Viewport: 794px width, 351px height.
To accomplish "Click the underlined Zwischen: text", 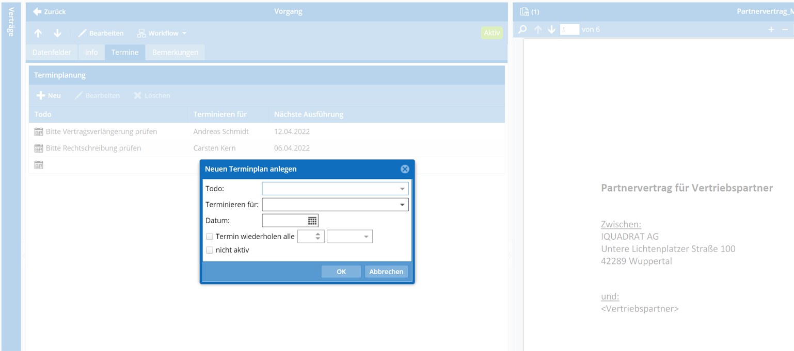I will click(x=621, y=224).
